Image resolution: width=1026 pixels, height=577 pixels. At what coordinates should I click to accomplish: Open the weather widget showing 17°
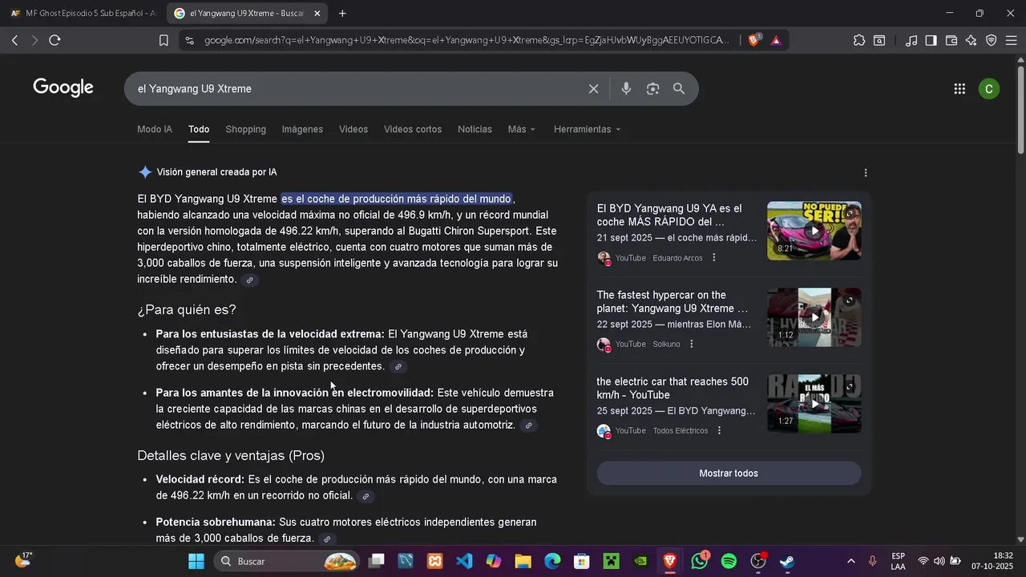click(23, 560)
